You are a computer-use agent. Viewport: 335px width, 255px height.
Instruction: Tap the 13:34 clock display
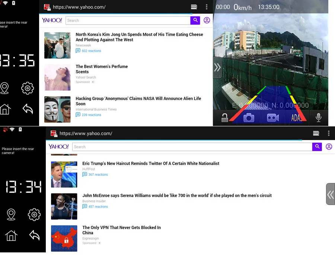[23, 187]
